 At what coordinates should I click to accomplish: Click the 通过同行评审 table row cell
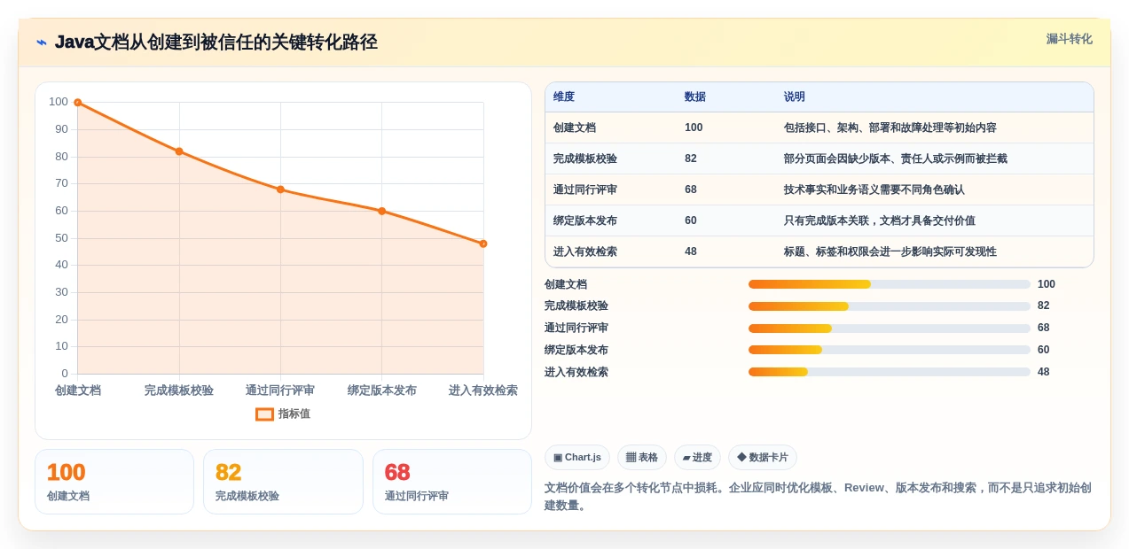pos(585,189)
